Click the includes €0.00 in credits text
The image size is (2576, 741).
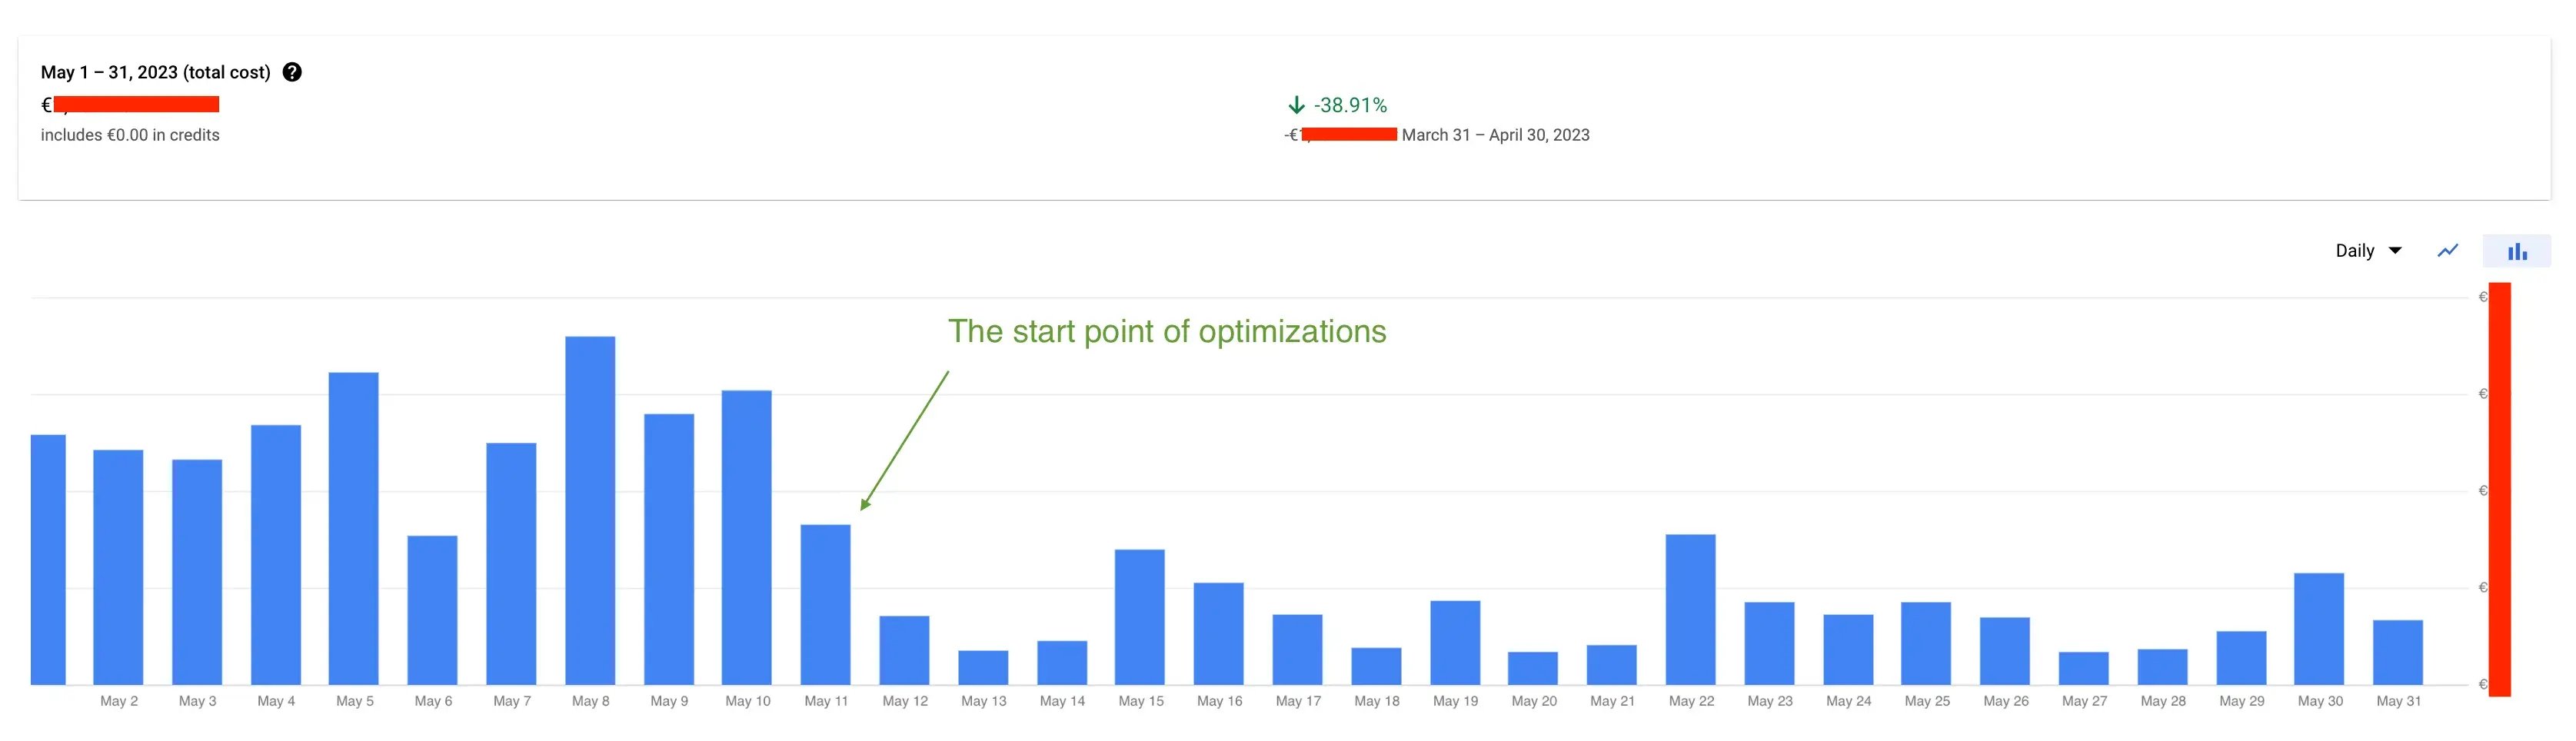[x=130, y=135]
